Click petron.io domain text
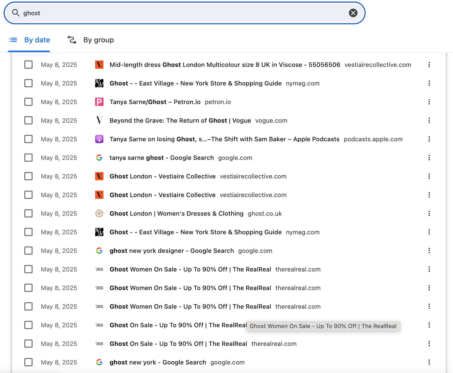Image resolution: width=453 pixels, height=373 pixels. pos(218,102)
